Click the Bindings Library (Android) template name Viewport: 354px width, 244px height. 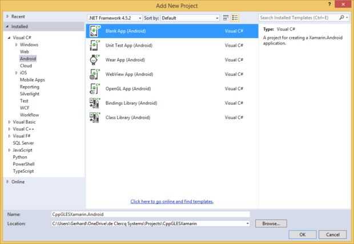click(x=131, y=103)
